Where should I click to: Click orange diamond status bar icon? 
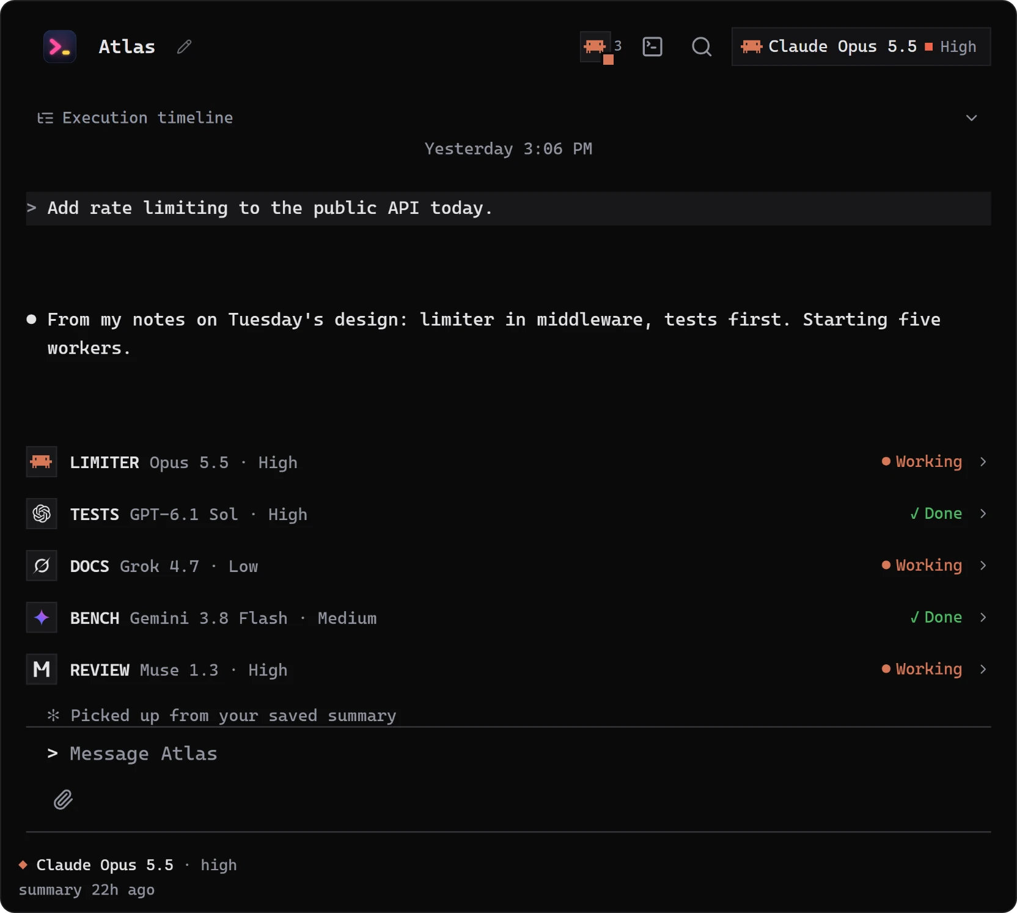pyautogui.click(x=23, y=865)
